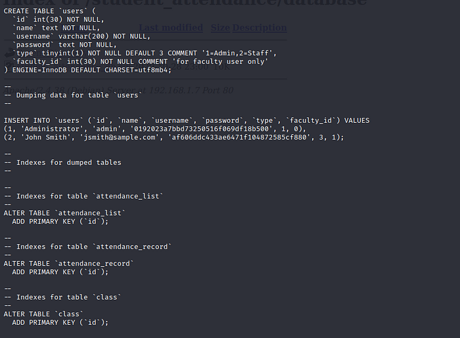Click the John Smith user record row

click(x=173, y=137)
